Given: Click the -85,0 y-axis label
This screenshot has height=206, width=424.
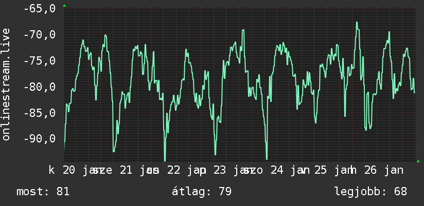Looking at the screenshot, I should point(40,113).
